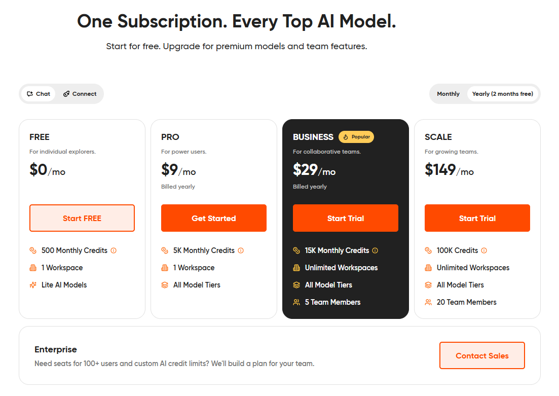Click the Start FREE button
This screenshot has width=559, height=396.
[82, 218]
